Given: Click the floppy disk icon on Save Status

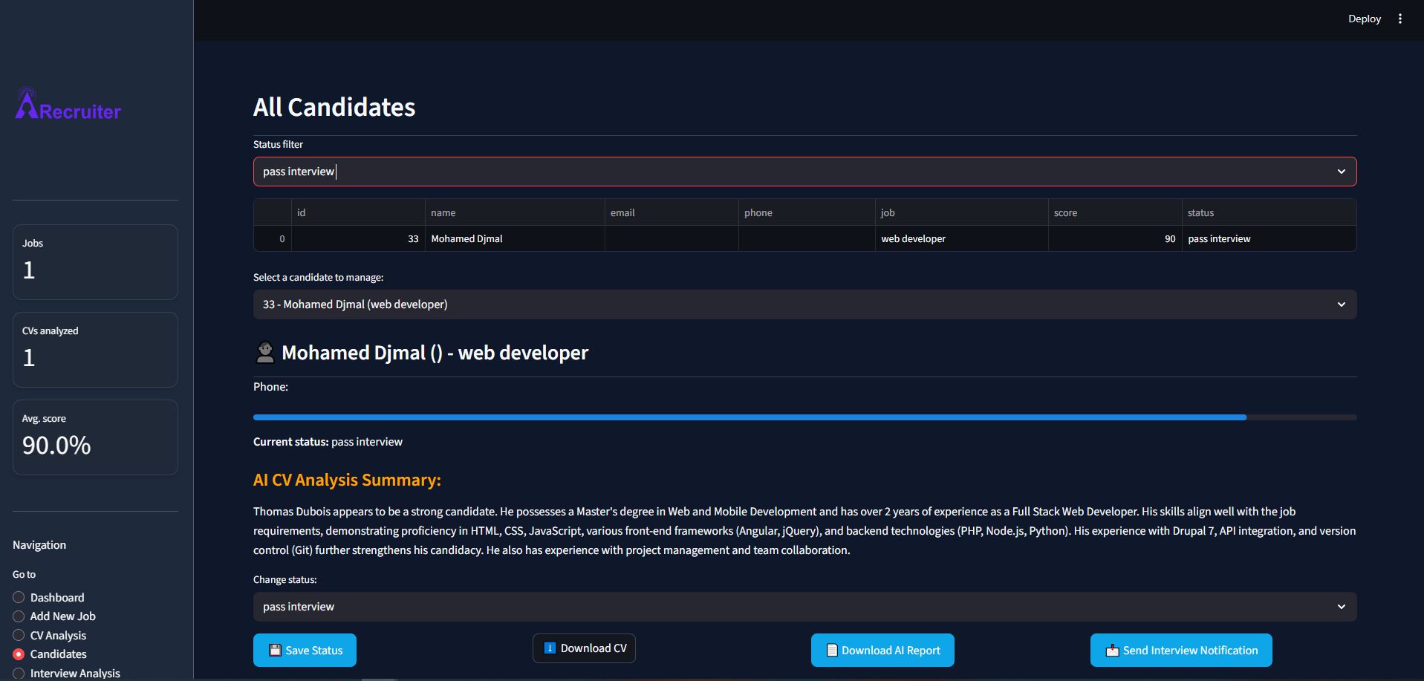Looking at the screenshot, I should (x=275, y=651).
